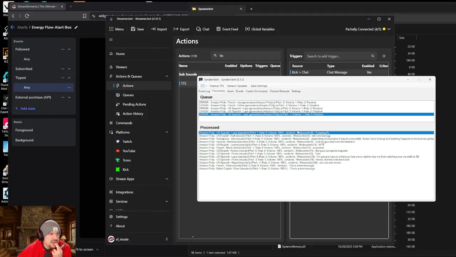Expand External purchase (API) event section

click(69, 97)
